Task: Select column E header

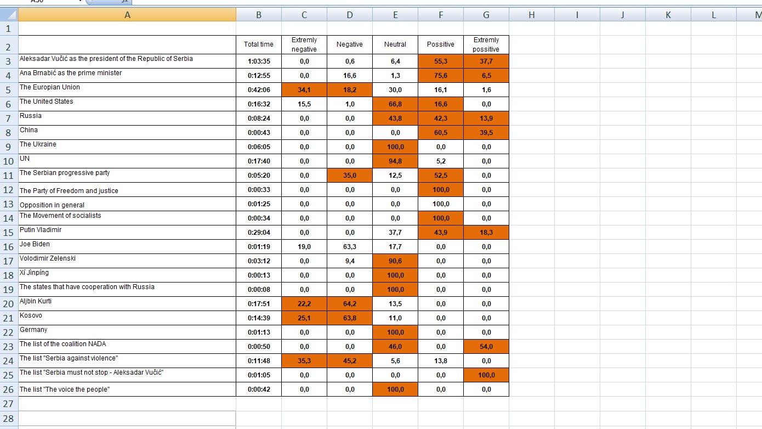Action: click(395, 15)
